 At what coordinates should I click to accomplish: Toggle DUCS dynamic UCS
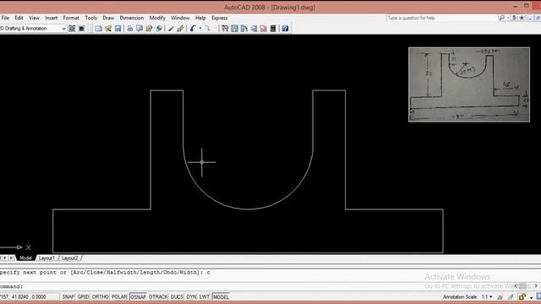coord(177,296)
